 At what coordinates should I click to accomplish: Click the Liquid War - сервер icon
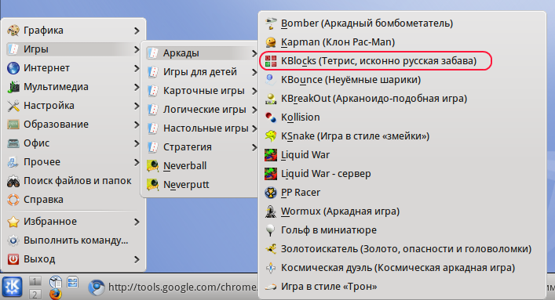click(x=271, y=173)
